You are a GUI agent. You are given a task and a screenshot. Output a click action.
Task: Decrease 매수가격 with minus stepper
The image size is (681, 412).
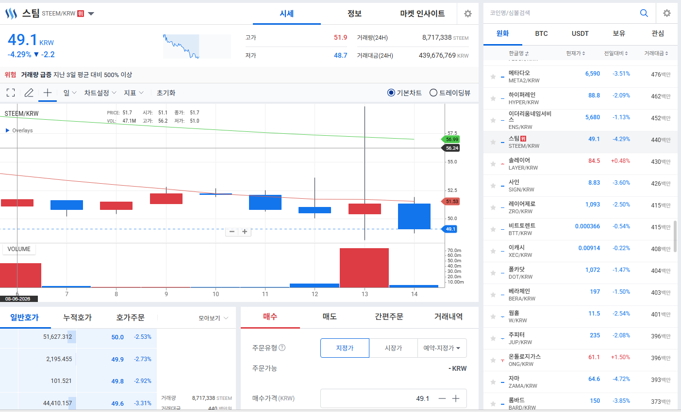(442, 398)
